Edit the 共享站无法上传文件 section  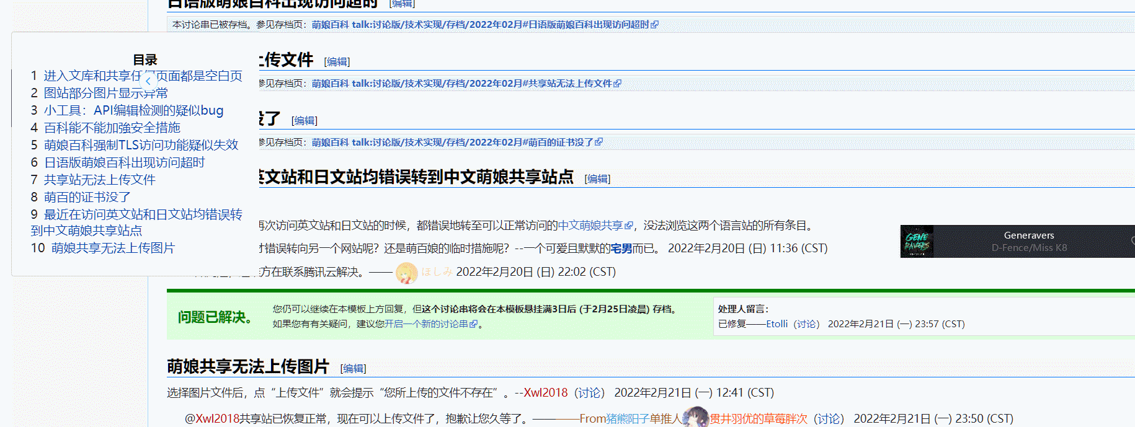337,61
